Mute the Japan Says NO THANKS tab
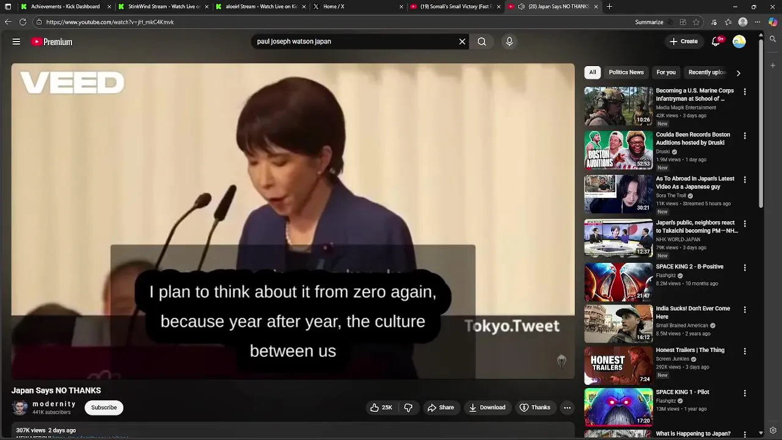The height and width of the screenshot is (440, 782). [x=521, y=7]
